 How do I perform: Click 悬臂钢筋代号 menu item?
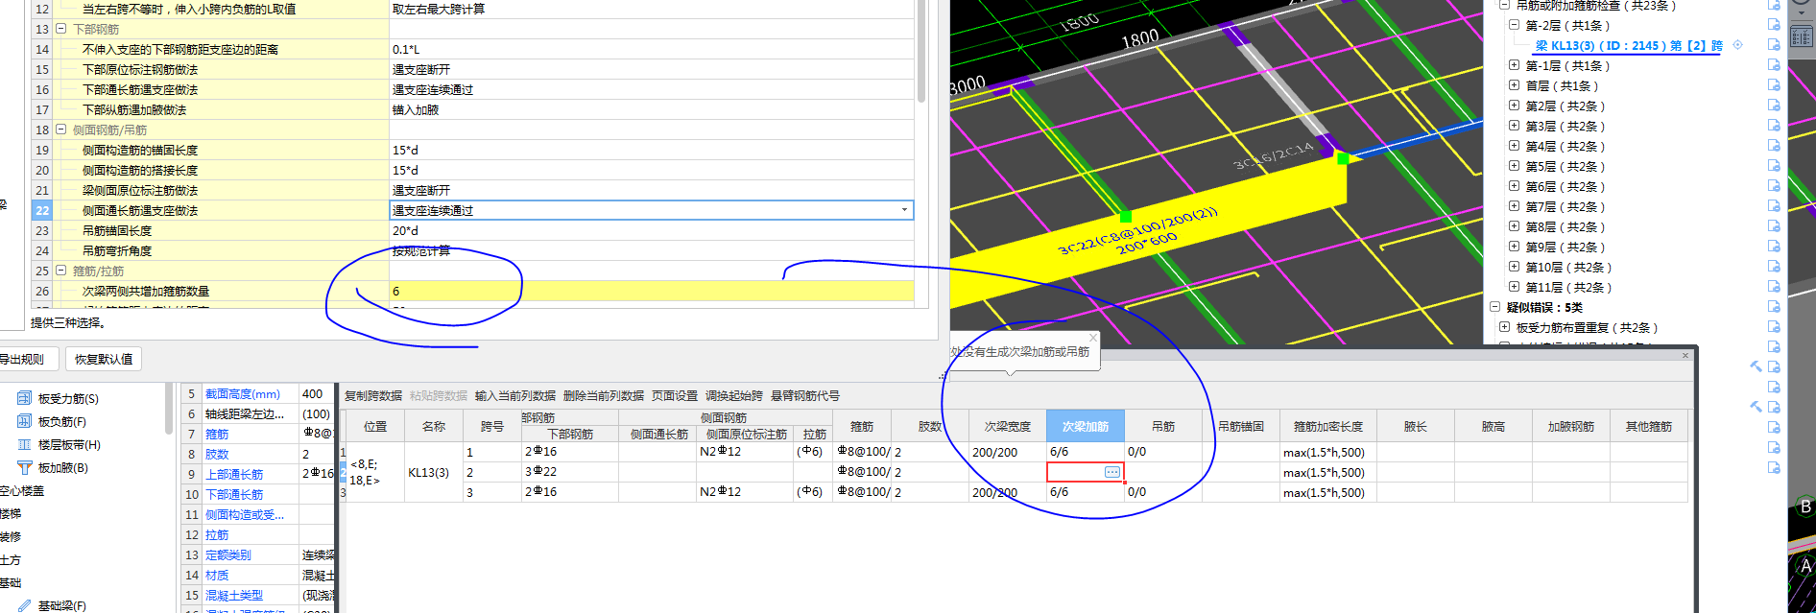tap(805, 395)
